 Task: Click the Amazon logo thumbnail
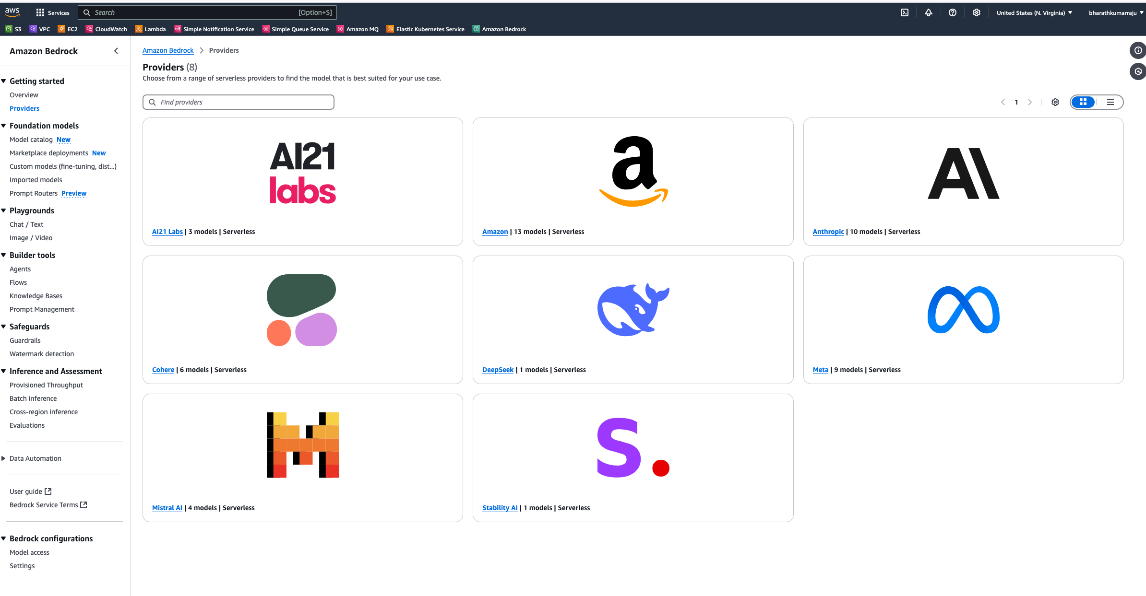633,172
